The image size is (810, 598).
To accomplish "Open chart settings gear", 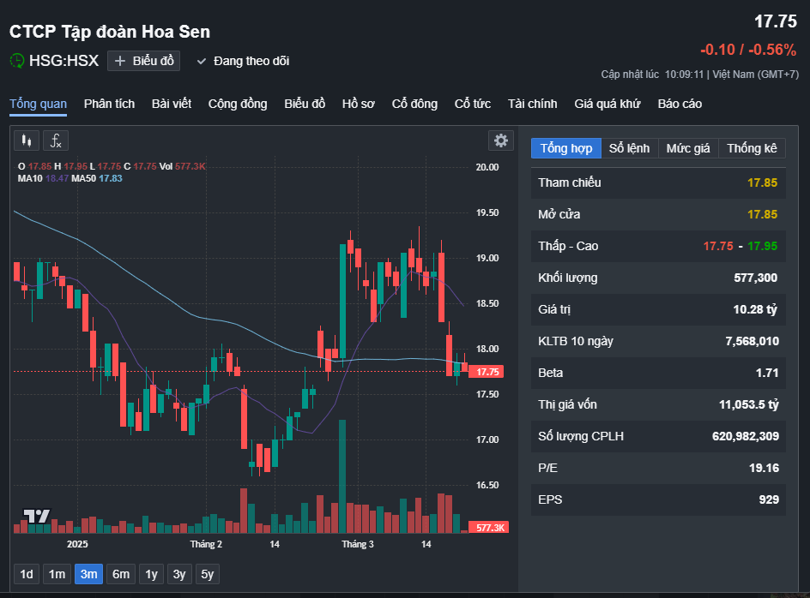I will click(500, 141).
